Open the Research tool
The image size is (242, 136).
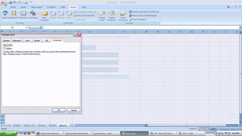pyautogui.click(x=14, y=14)
